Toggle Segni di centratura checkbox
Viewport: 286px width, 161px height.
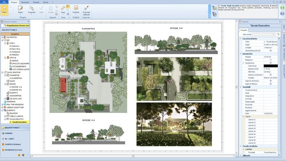pyautogui.click(x=270, y=81)
